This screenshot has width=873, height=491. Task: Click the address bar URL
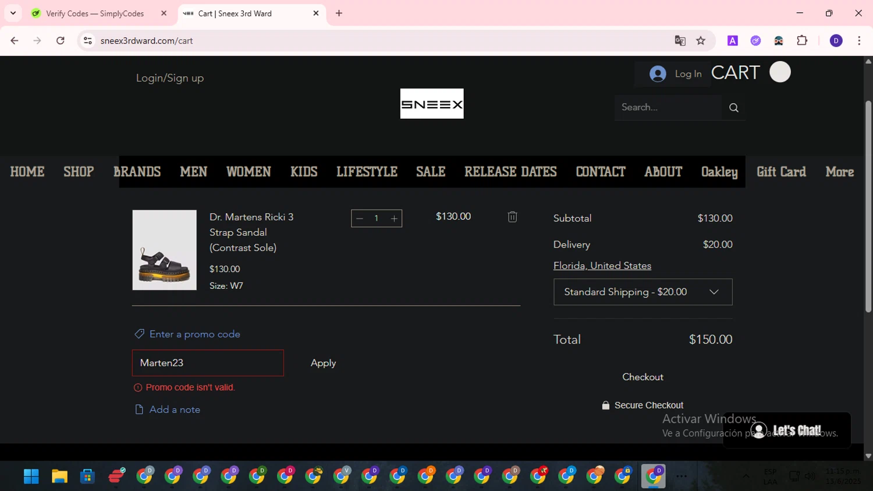147,41
